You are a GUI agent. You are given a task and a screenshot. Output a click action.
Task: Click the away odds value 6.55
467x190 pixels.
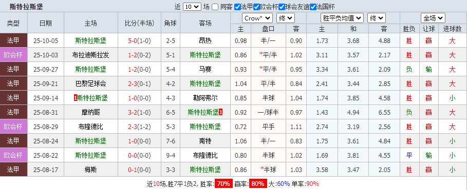384,112
